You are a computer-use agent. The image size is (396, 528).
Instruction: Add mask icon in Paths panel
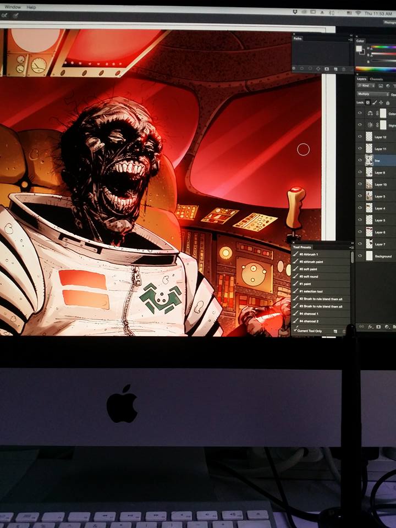coord(327,69)
